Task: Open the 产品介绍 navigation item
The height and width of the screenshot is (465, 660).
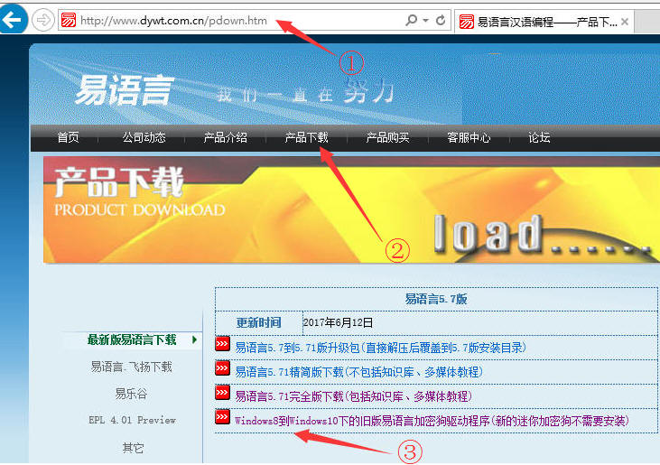Action: pyautogui.click(x=225, y=137)
